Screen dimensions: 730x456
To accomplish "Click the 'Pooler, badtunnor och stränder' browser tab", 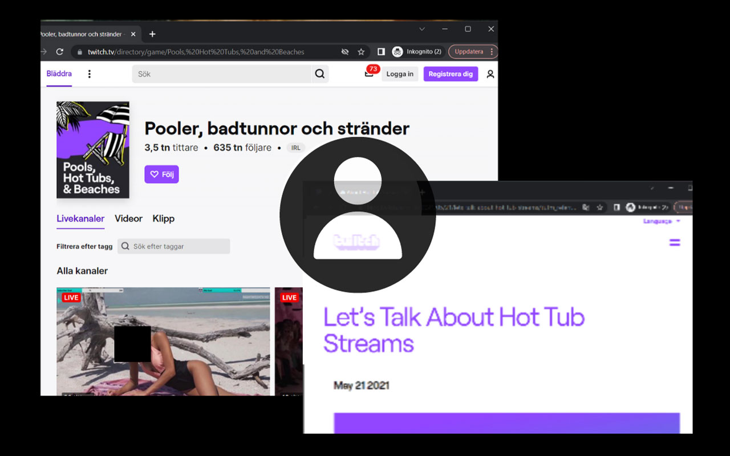I will point(86,34).
